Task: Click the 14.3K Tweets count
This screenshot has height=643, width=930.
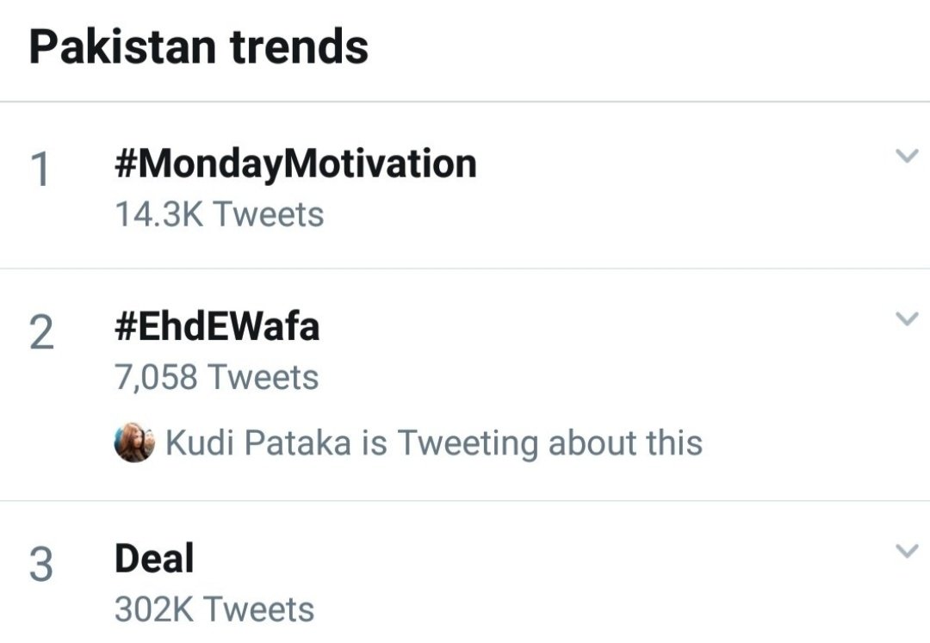Action: (x=220, y=214)
